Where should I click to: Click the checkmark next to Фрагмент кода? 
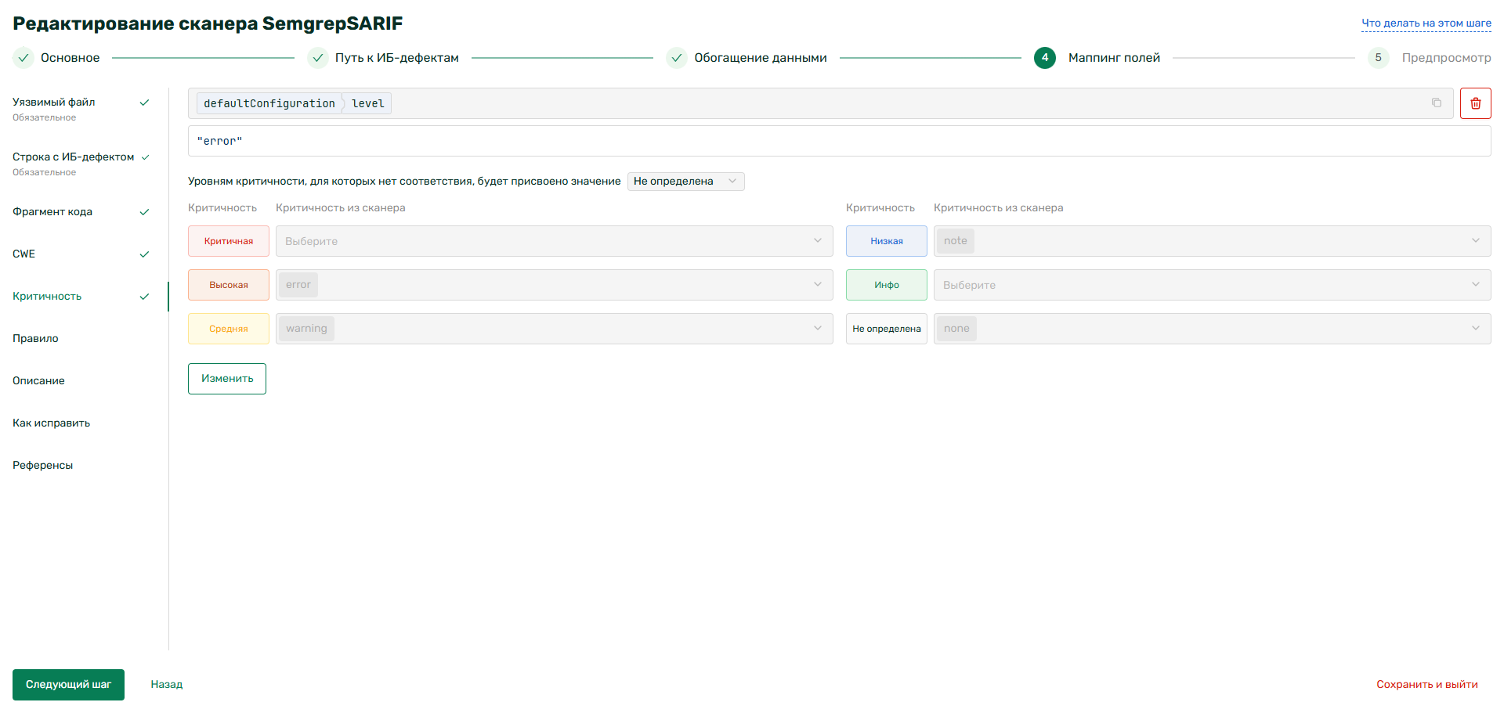pos(144,212)
